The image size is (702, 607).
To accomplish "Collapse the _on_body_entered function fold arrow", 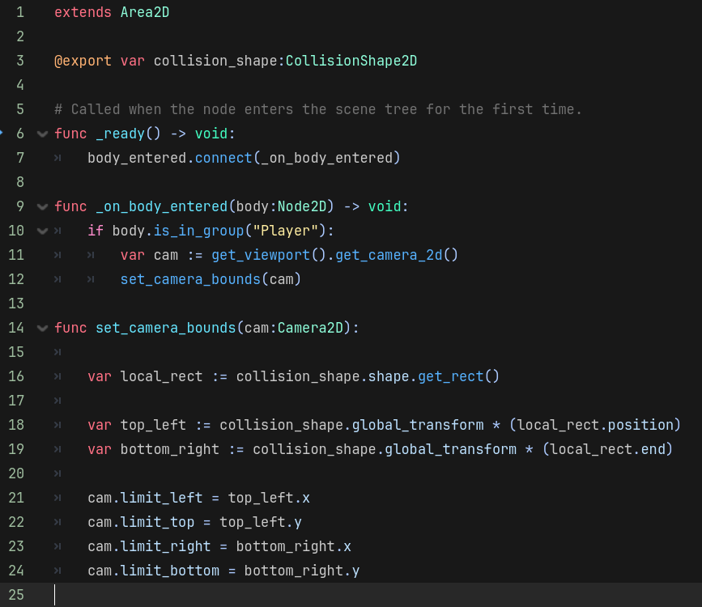I will pos(42,206).
